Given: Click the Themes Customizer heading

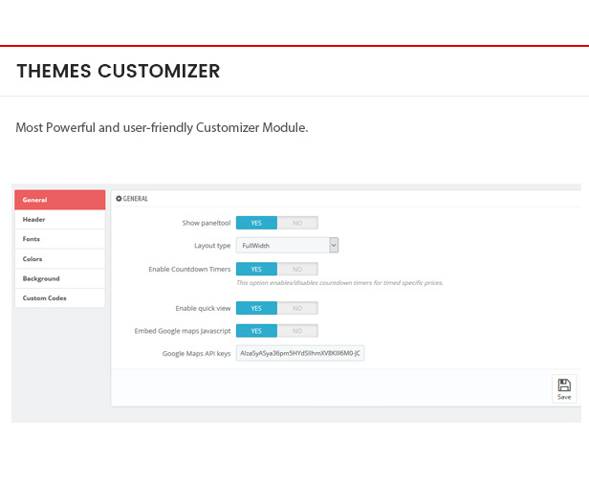Looking at the screenshot, I should click(x=118, y=72).
